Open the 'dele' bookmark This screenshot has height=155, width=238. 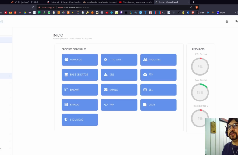(201, 12)
